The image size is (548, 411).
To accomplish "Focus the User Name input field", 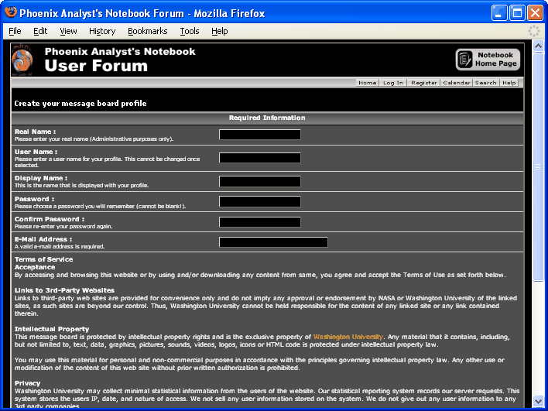I will coord(259,158).
